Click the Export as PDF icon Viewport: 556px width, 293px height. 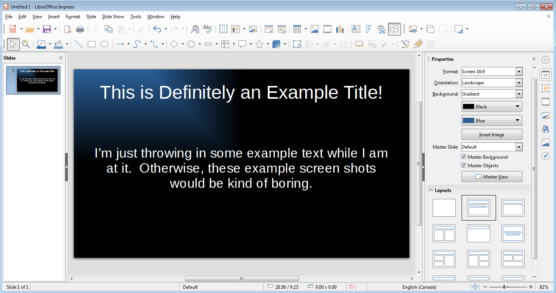[68, 29]
